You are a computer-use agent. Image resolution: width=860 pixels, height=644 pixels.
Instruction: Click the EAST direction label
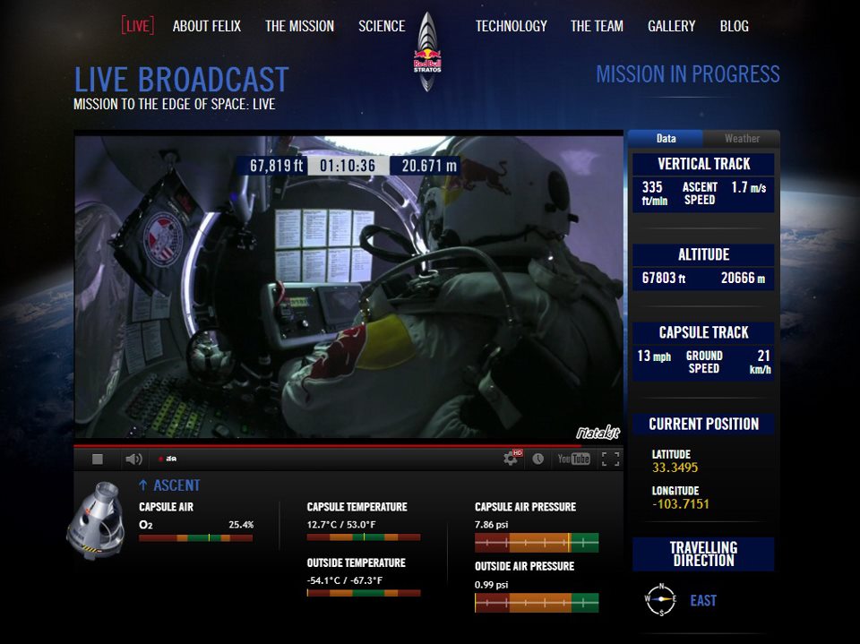tap(703, 601)
